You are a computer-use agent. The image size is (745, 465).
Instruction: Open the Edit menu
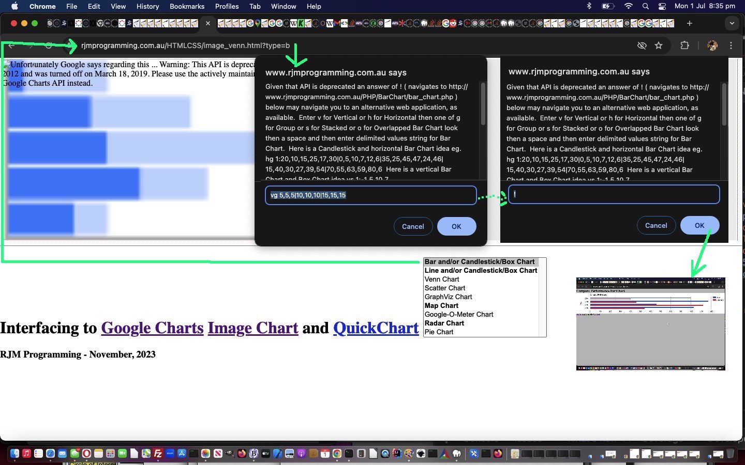coord(94,6)
